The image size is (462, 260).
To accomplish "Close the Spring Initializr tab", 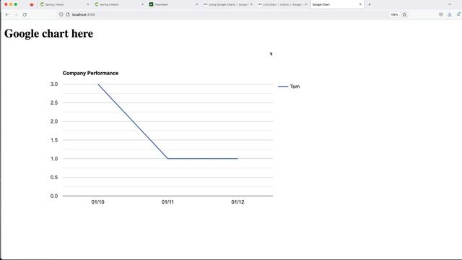I will [x=143, y=4].
